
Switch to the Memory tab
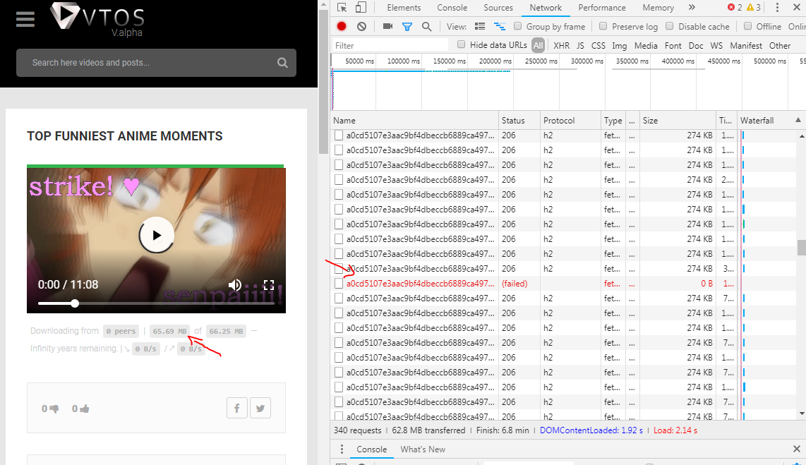[658, 8]
